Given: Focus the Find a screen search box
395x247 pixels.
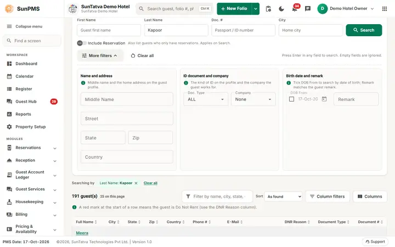Looking at the screenshot, I should point(32,41).
